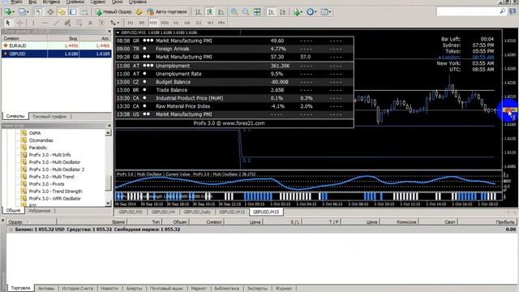
Task: Toggle the Terminal panel toolbar icon
Action: coord(73,12)
